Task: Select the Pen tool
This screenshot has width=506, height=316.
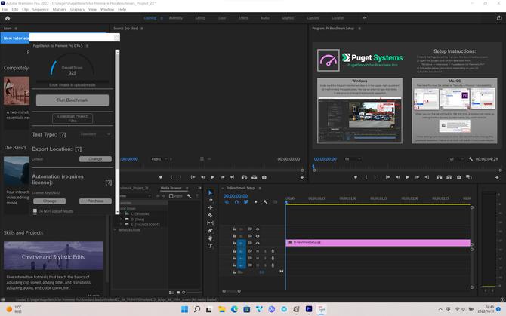Action: tap(211, 231)
